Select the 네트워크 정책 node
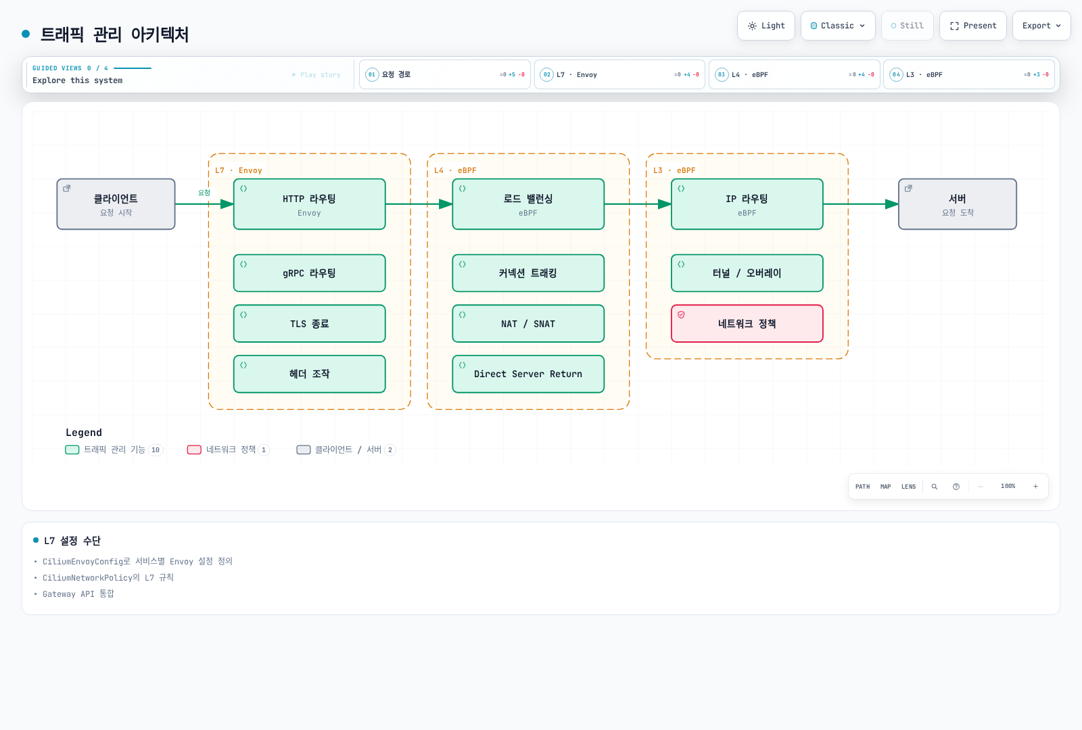 (x=747, y=324)
